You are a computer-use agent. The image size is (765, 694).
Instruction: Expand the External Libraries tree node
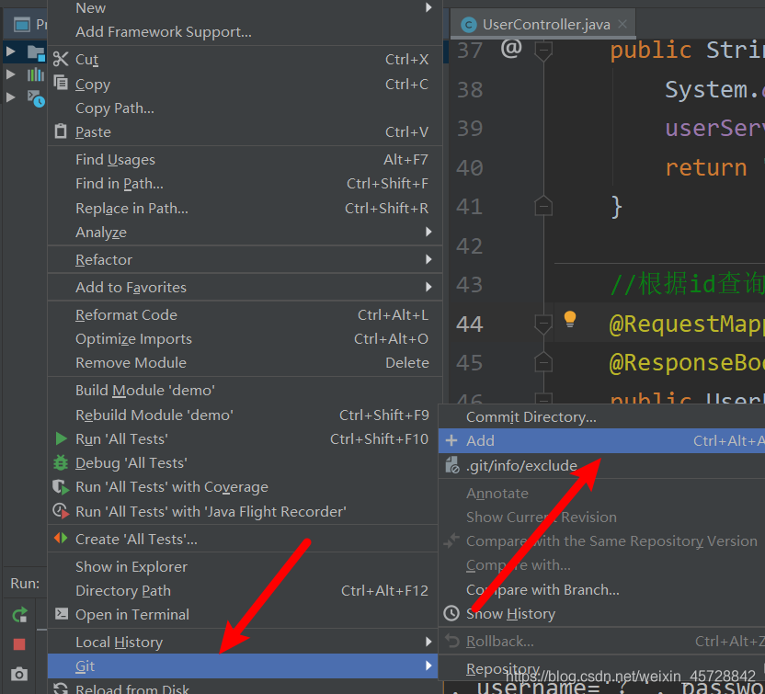10,74
